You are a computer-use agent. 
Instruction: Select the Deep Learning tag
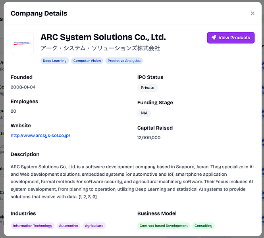point(55,61)
